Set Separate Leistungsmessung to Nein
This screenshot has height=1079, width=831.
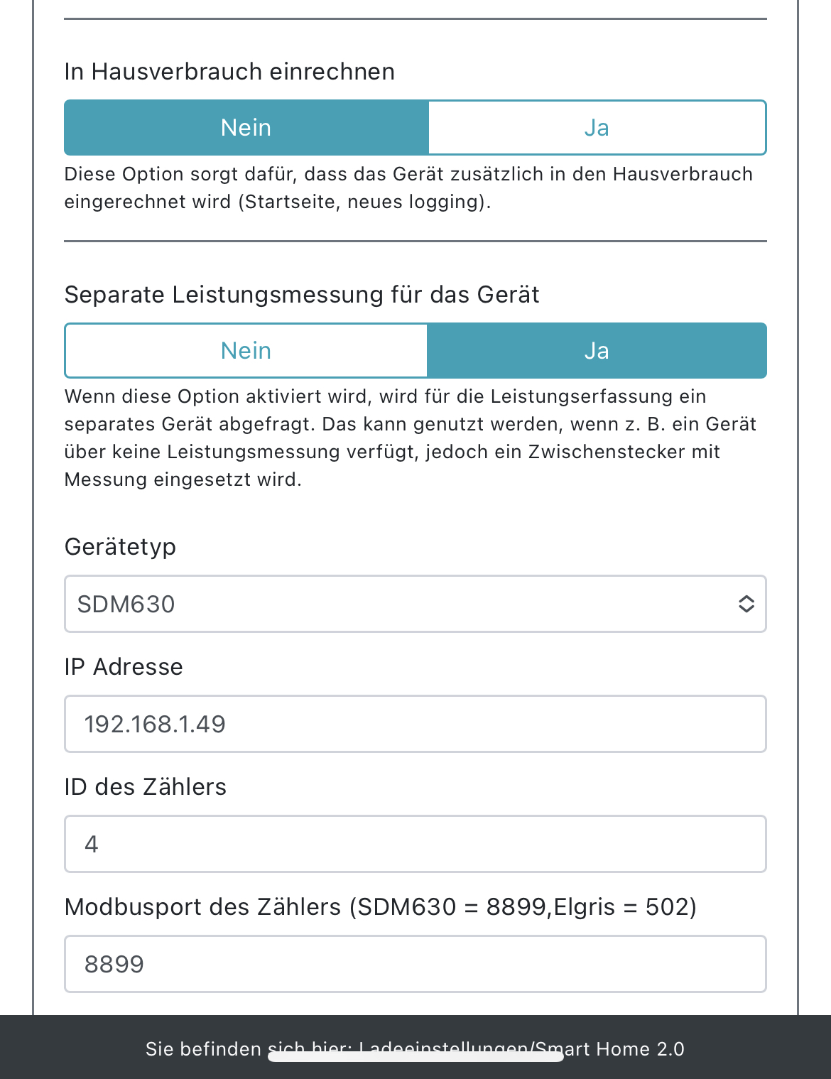click(246, 351)
